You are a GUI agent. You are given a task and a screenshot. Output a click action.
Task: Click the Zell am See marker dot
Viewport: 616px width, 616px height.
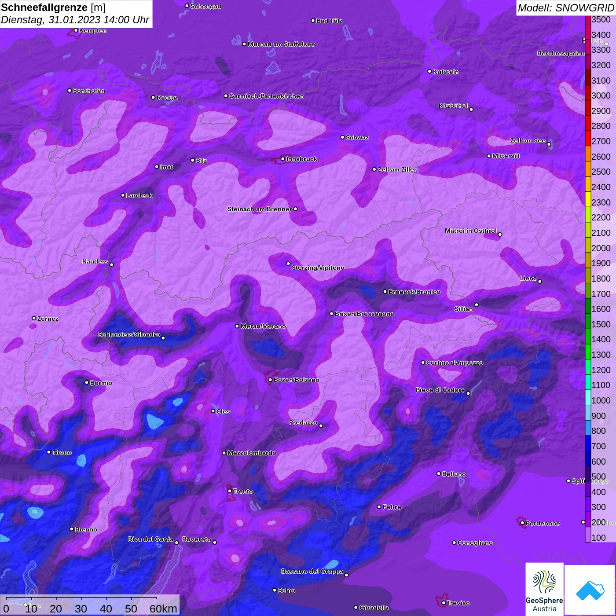(549, 144)
